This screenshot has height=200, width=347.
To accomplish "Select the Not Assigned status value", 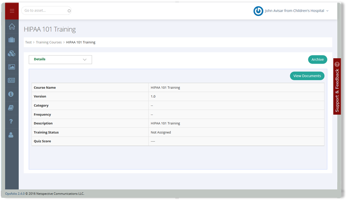I will [161, 132].
